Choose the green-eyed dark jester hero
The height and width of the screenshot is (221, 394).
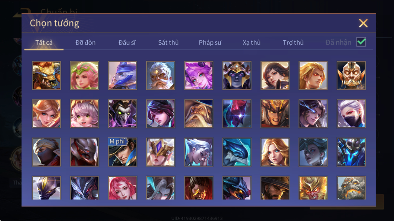click(122, 114)
